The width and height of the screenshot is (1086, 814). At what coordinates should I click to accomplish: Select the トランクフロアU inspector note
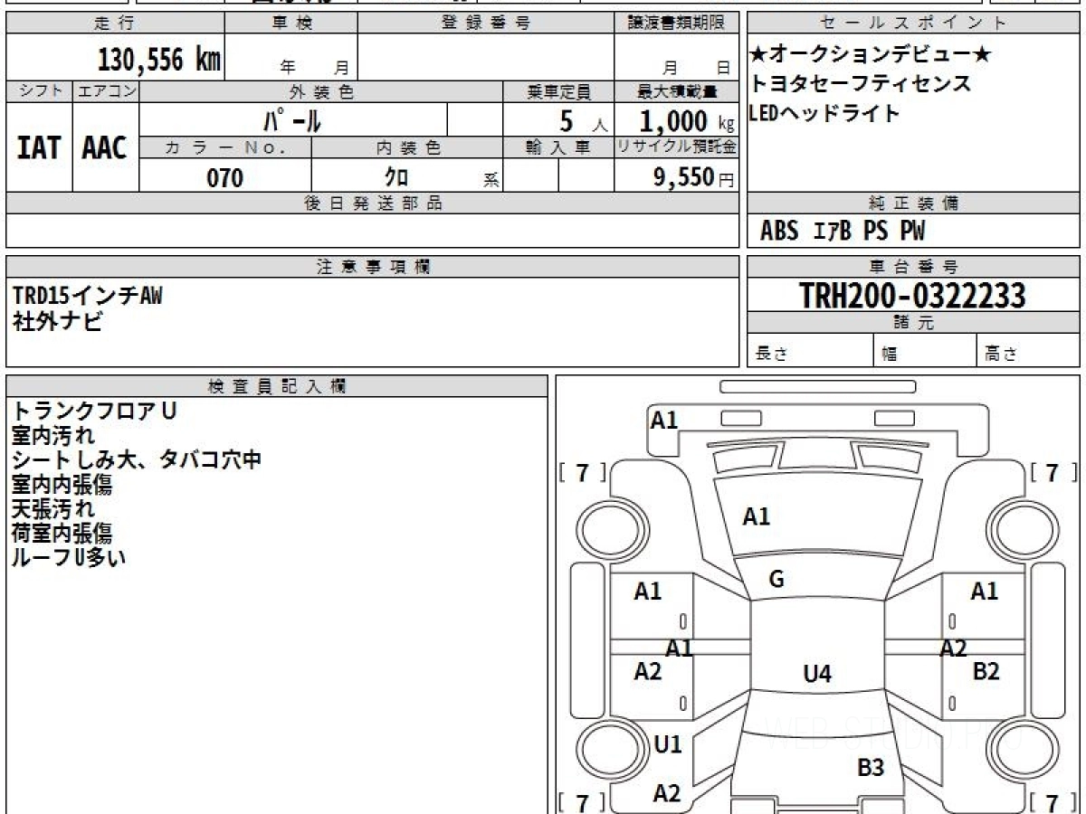(95, 411)
